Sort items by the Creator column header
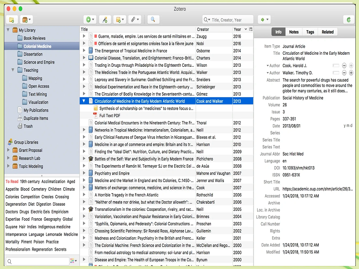The width and height of the screenshot is (359, 269). (x=214, y=29)
